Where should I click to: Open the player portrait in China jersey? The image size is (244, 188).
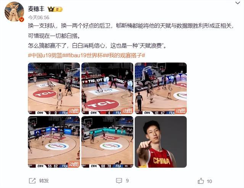pyautogui.click(x=161, y=142)
